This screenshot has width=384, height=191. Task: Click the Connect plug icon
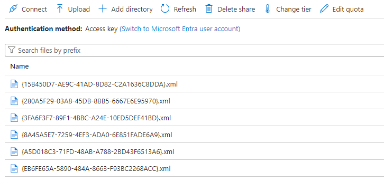pos(13,9)
